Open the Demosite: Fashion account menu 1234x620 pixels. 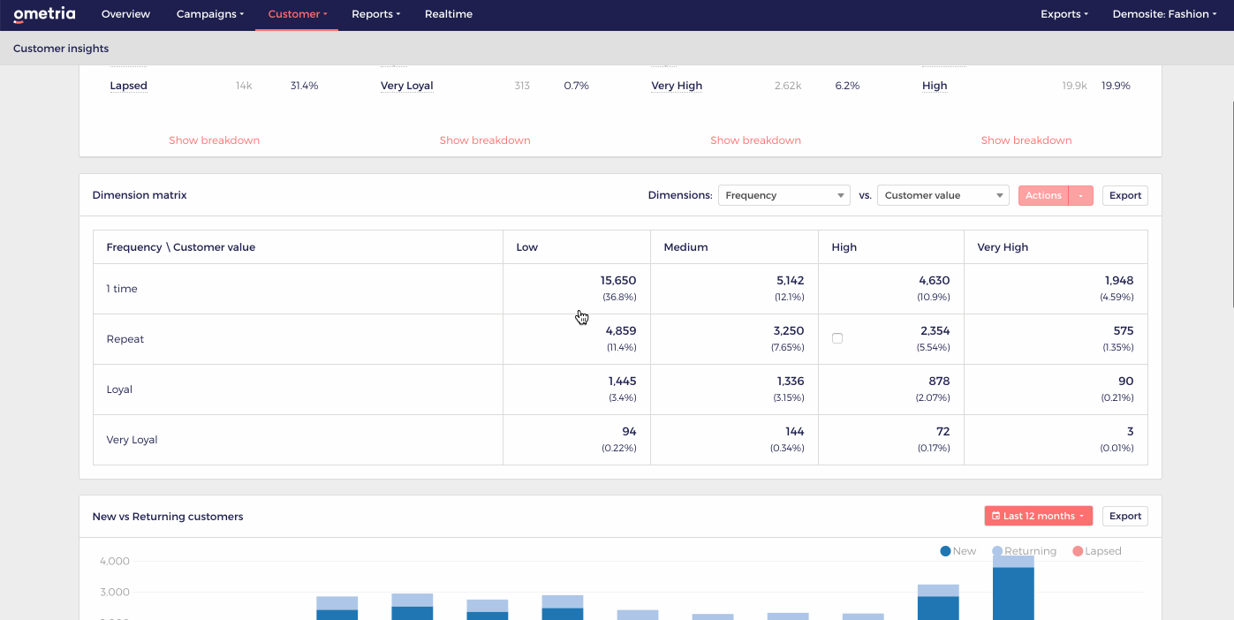(1164, 14)
